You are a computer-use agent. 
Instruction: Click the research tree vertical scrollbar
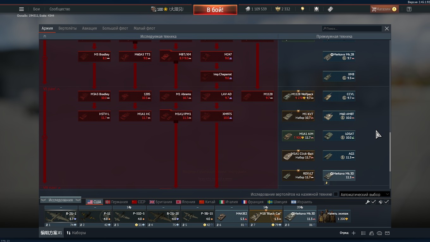coord(390,152)
